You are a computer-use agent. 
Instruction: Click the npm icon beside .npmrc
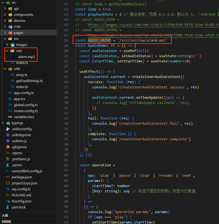click(x=8, y=153)
